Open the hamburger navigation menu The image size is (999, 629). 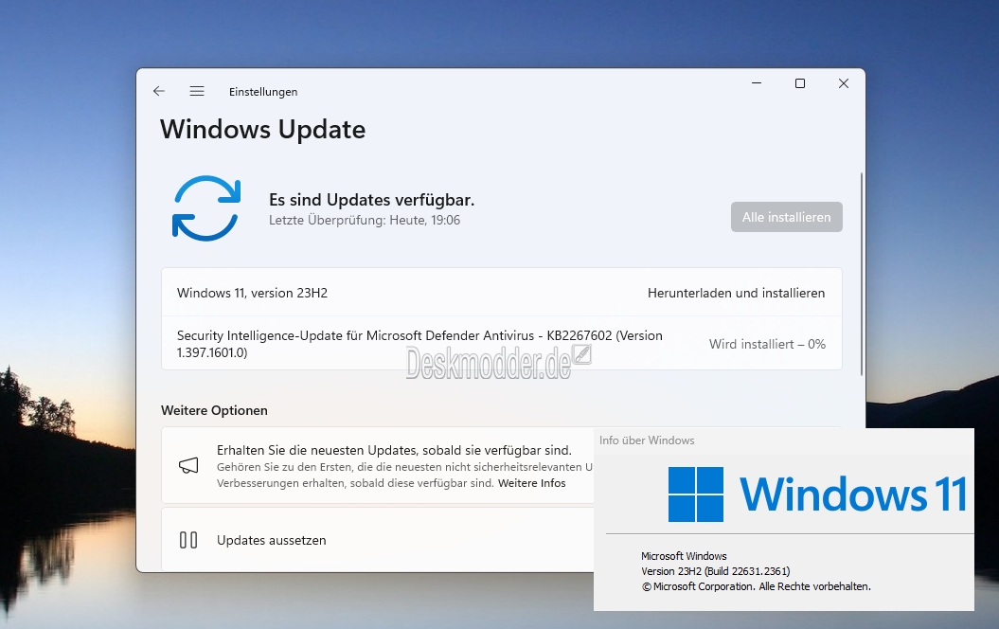pos(197,91)
